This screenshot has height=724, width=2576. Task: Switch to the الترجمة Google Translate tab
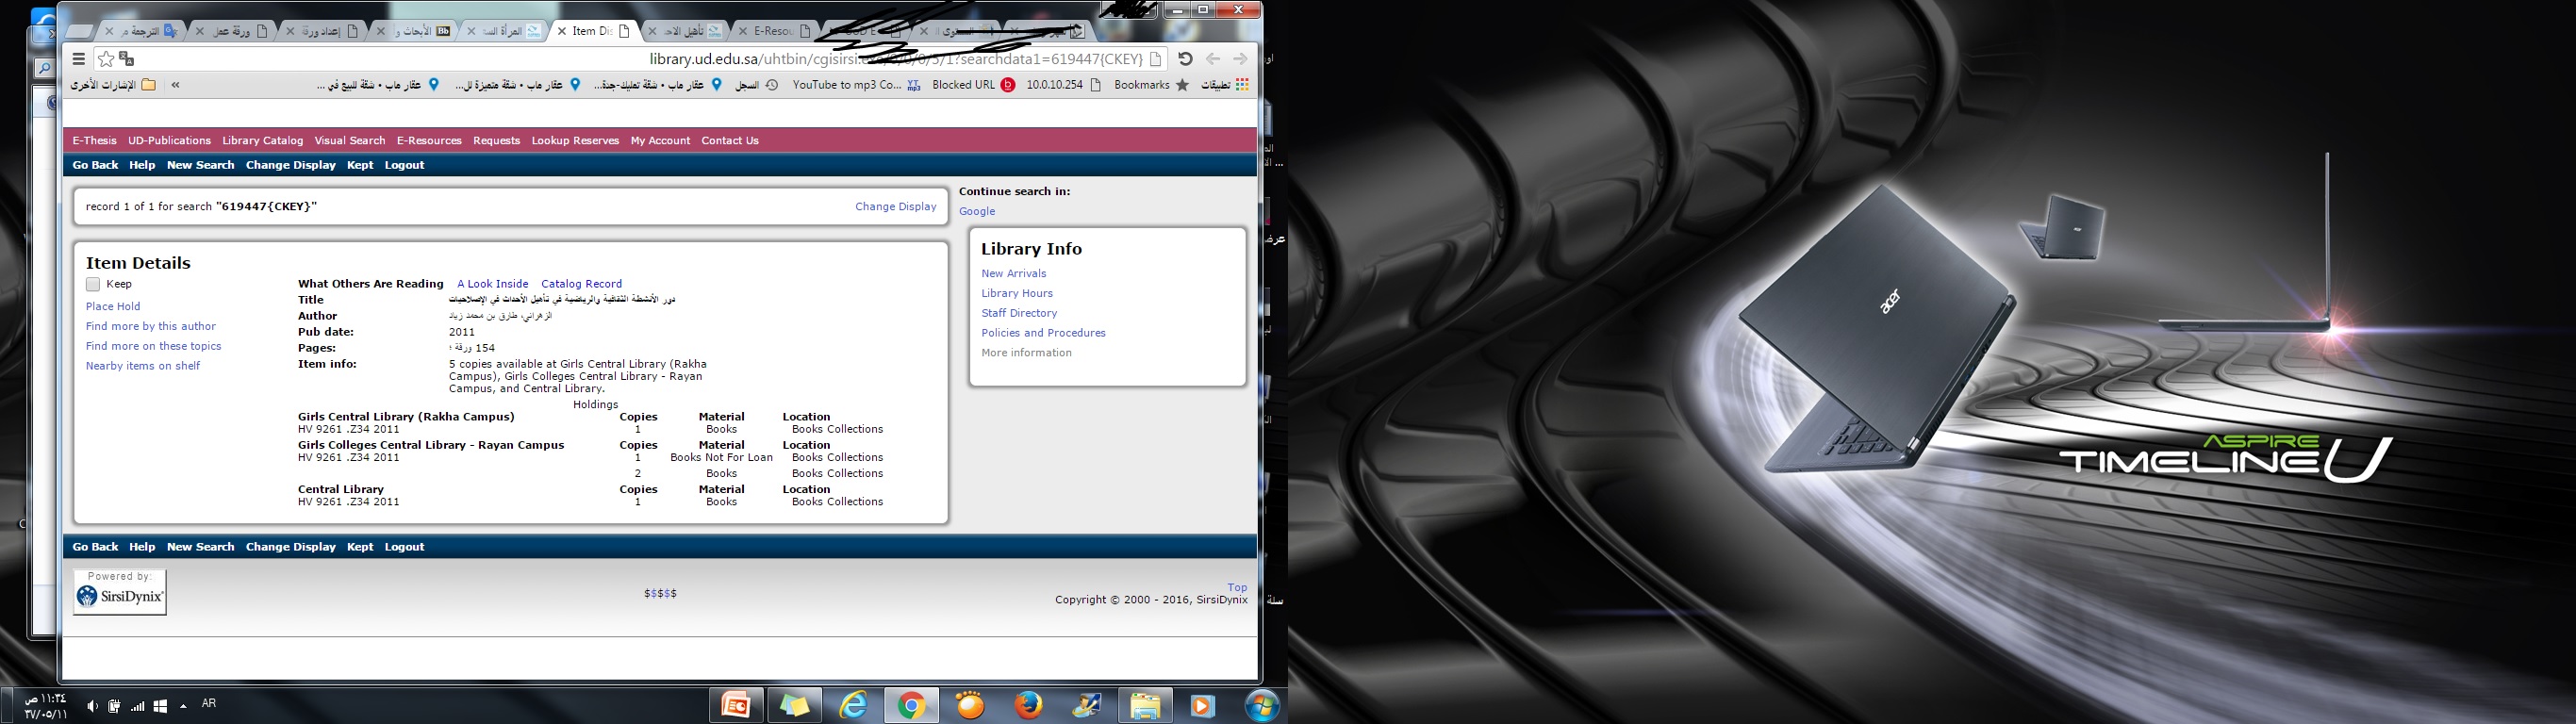pos(140,31)
